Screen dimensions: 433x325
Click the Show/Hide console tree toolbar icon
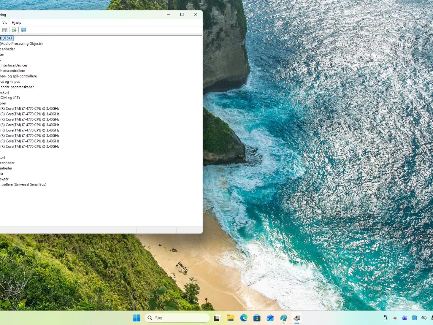5,30
